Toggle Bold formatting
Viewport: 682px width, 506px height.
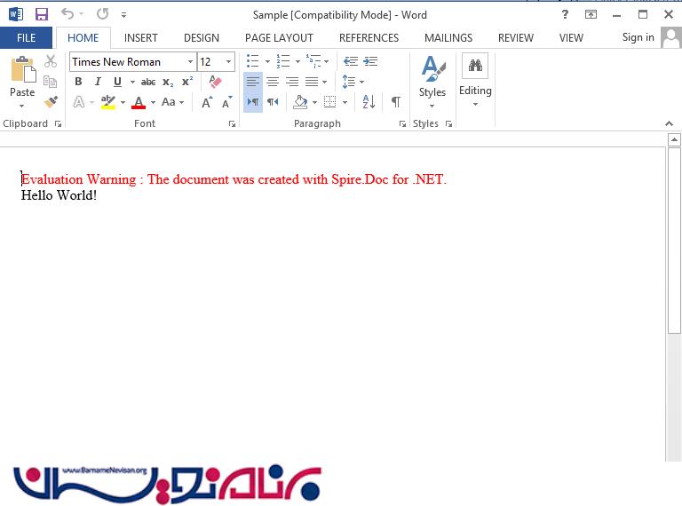click(x=78, y=82)
